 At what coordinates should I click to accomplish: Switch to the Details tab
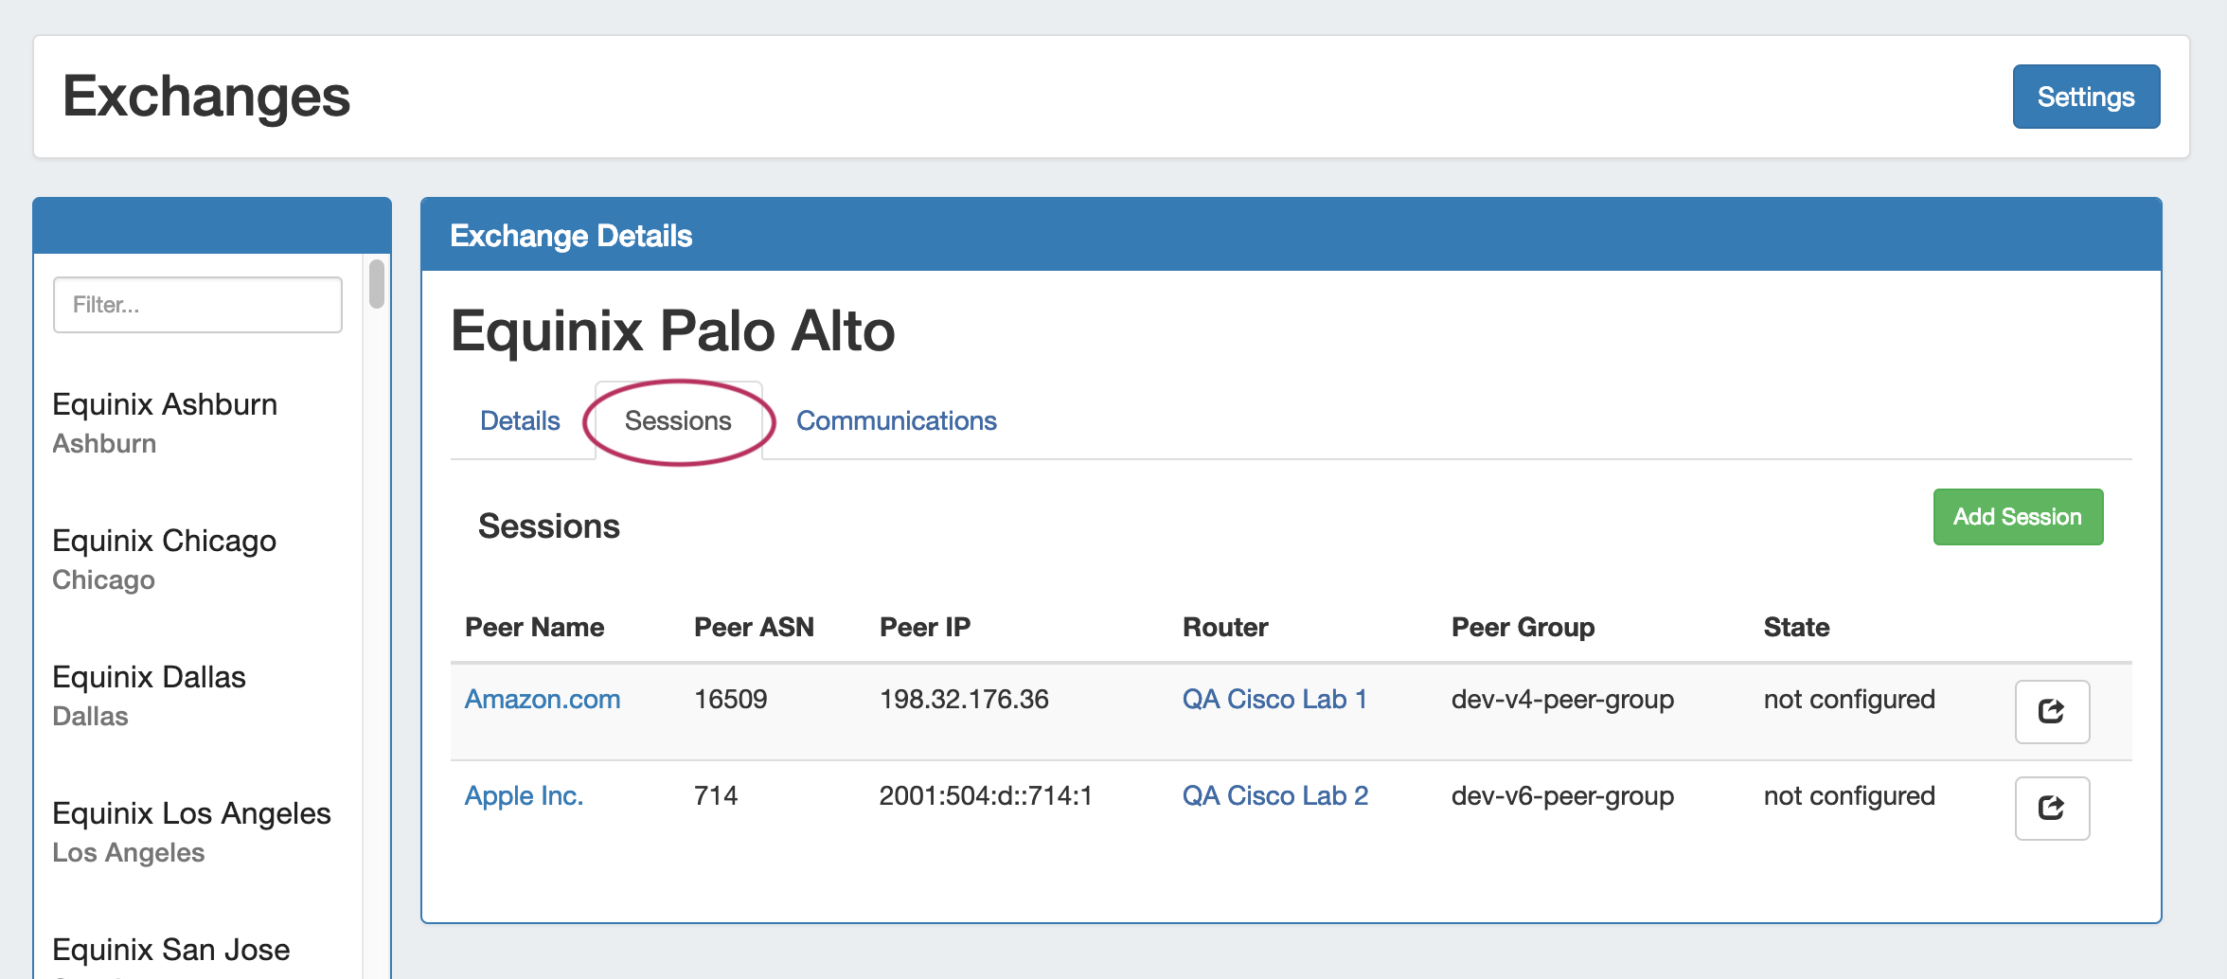pyautogui.click(x=520, y=420)
